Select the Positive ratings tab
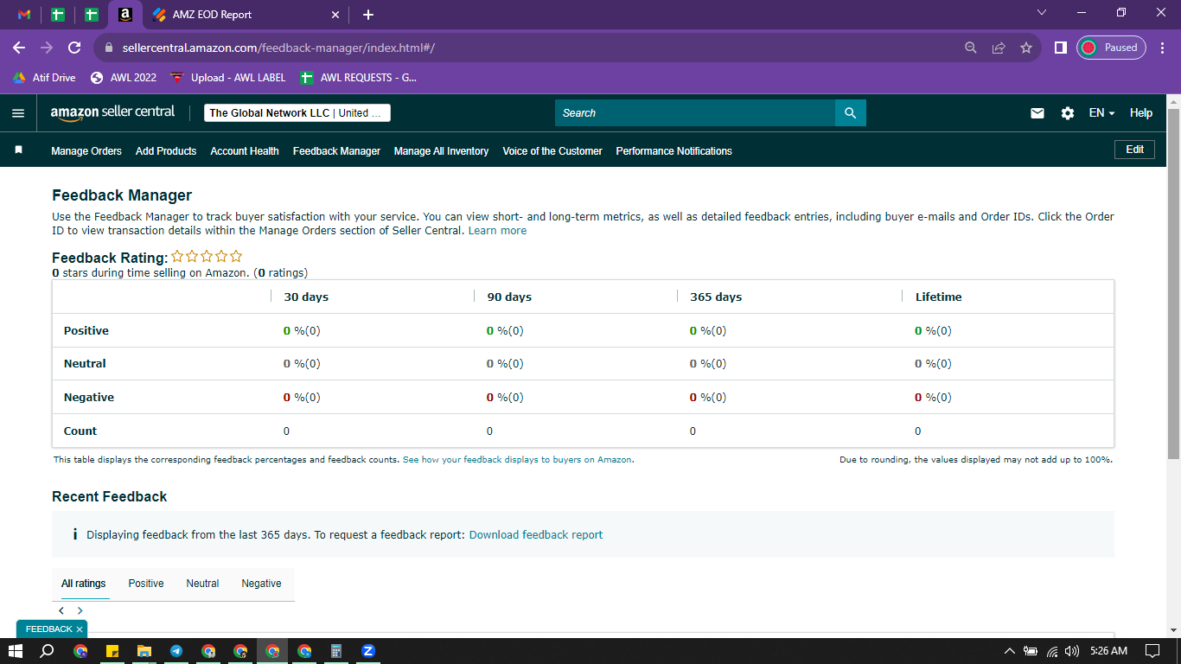 (146, 584)
